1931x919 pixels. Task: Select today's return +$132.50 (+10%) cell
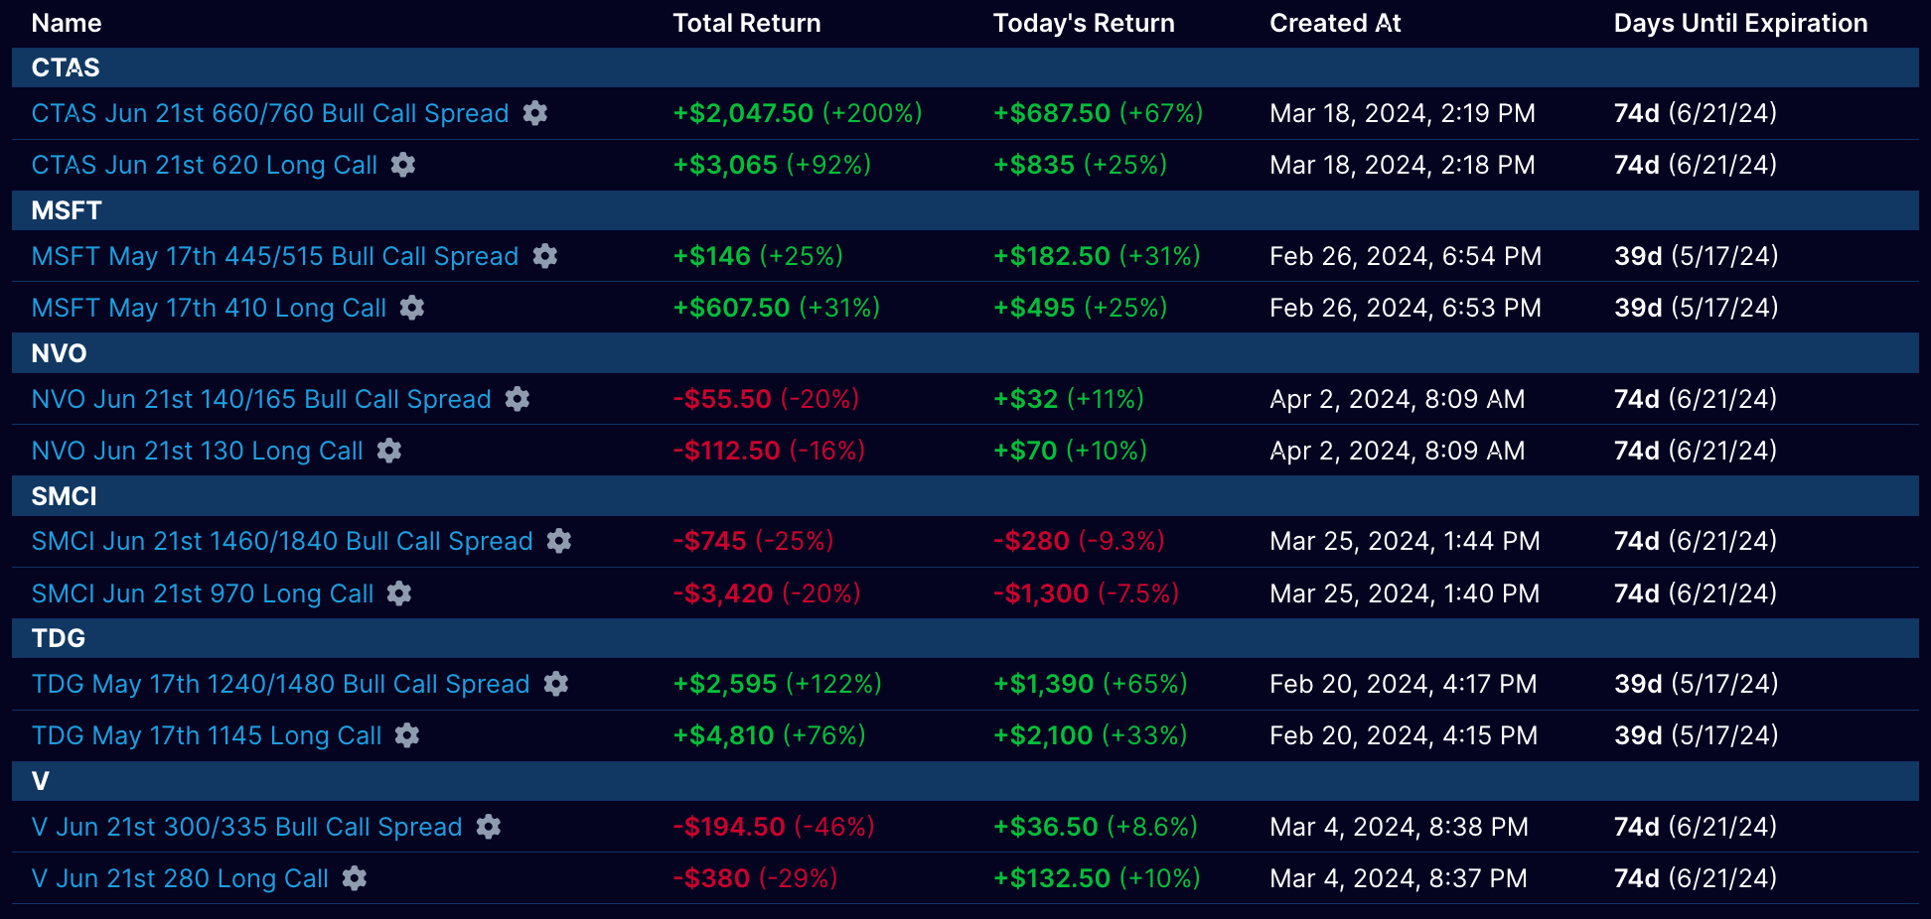(x=1098, y=878)
